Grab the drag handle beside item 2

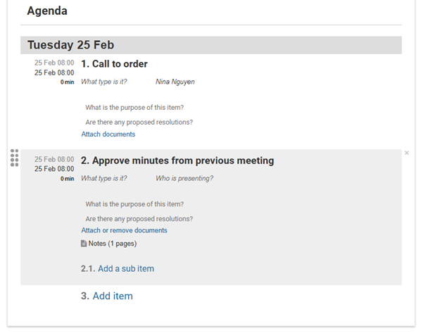[14, 158]
